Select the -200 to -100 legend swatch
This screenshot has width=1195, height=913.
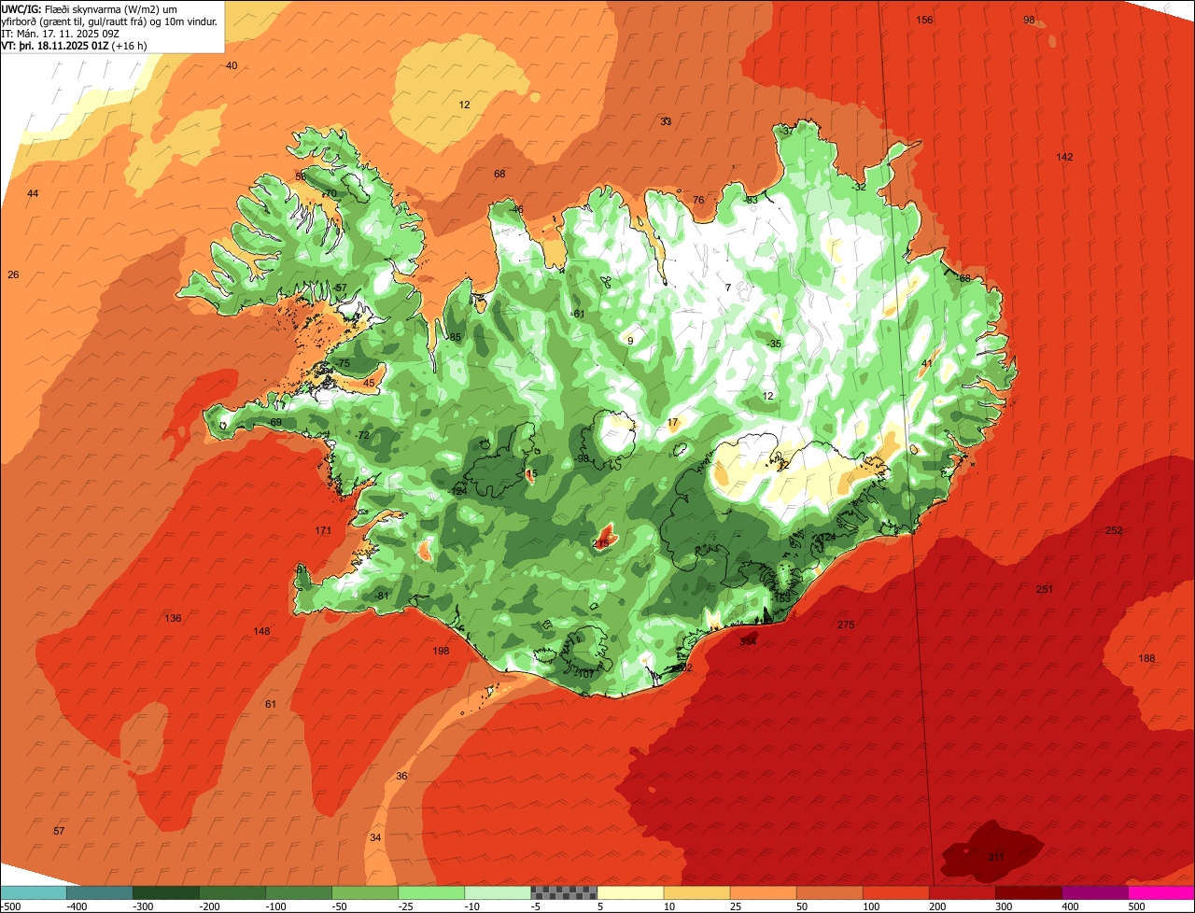pyautogui.click(x=232, y=892)
